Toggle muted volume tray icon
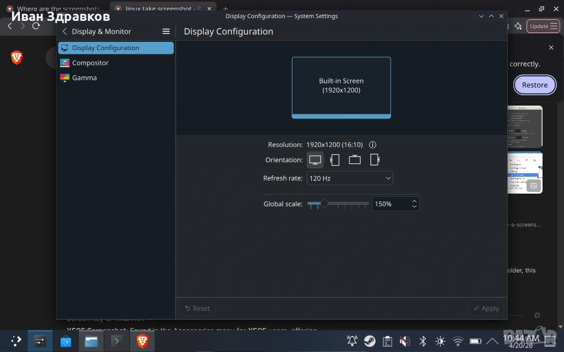Viewport: 564px width, 352px height. click(405, 341)
